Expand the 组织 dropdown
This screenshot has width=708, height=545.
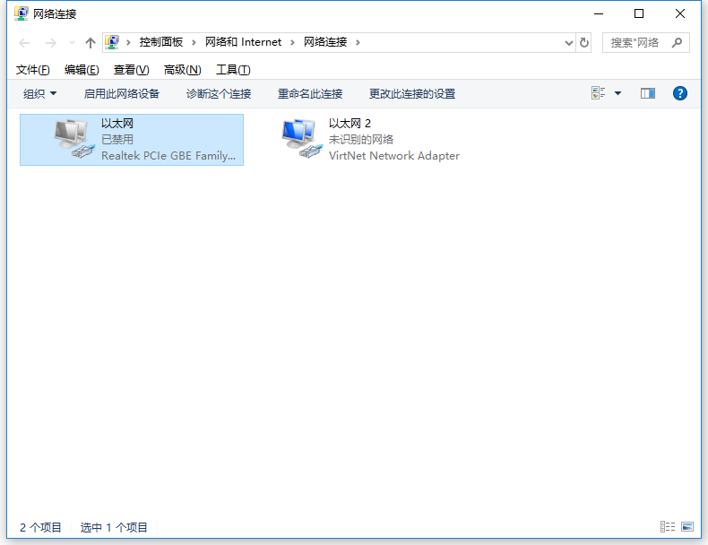coord(39,94)
